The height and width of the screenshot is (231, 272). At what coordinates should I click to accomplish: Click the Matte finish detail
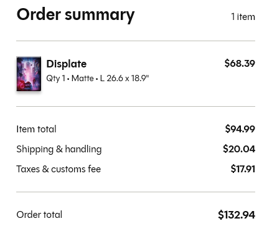click(83, 79)
